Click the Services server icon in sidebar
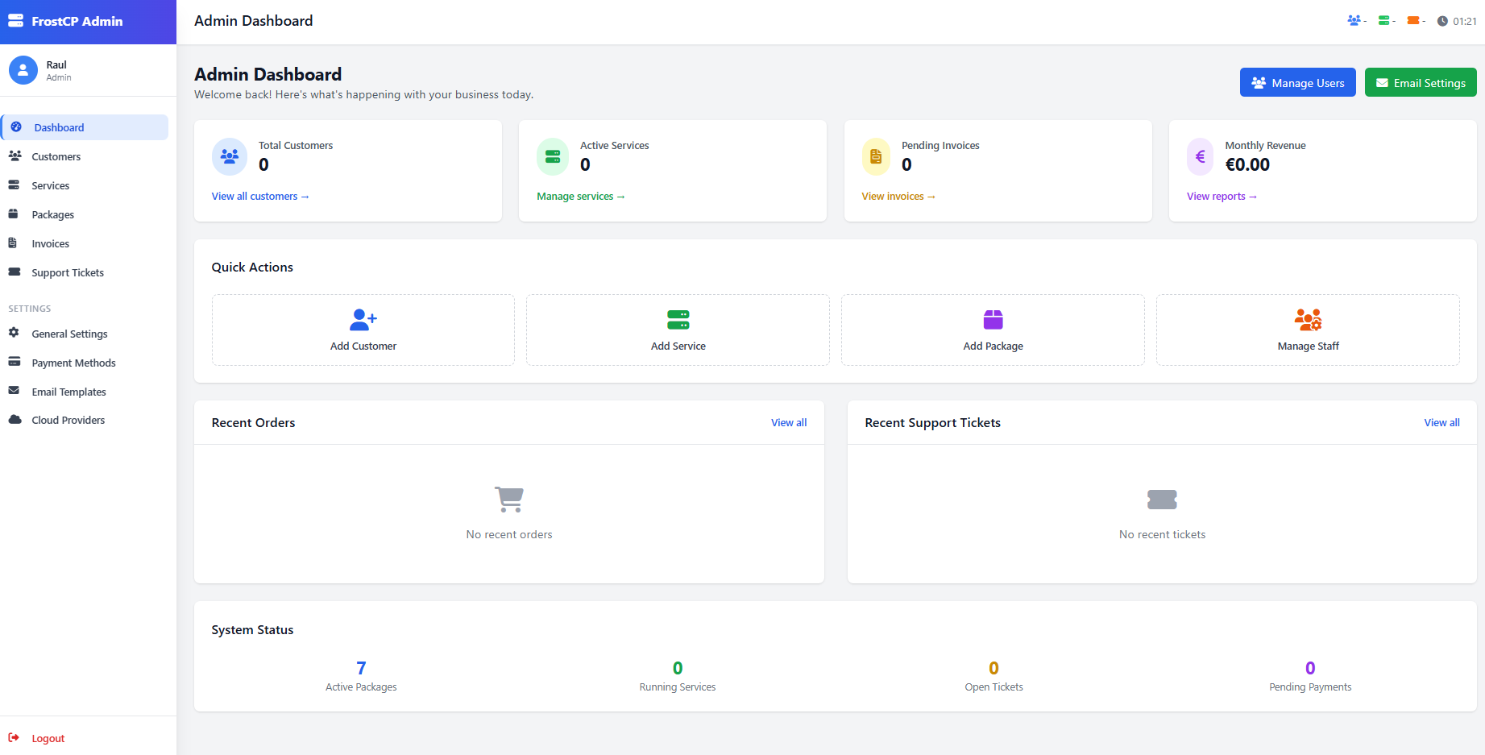The width and height of the screenshot is (1485, 755). coord(14,185)
